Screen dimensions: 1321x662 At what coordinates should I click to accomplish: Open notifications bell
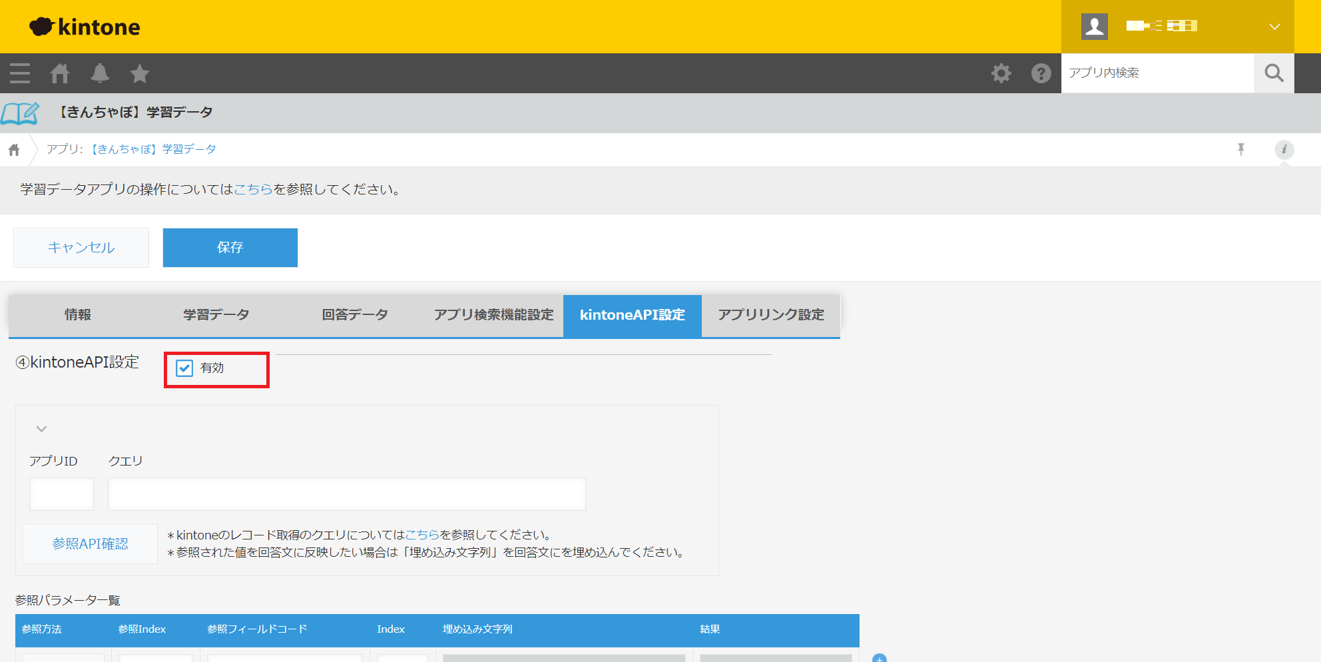click(x=100, y=73)
